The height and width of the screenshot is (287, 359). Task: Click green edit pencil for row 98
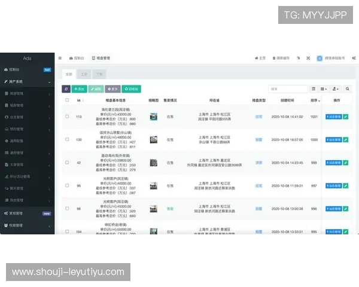pos(345,209)
